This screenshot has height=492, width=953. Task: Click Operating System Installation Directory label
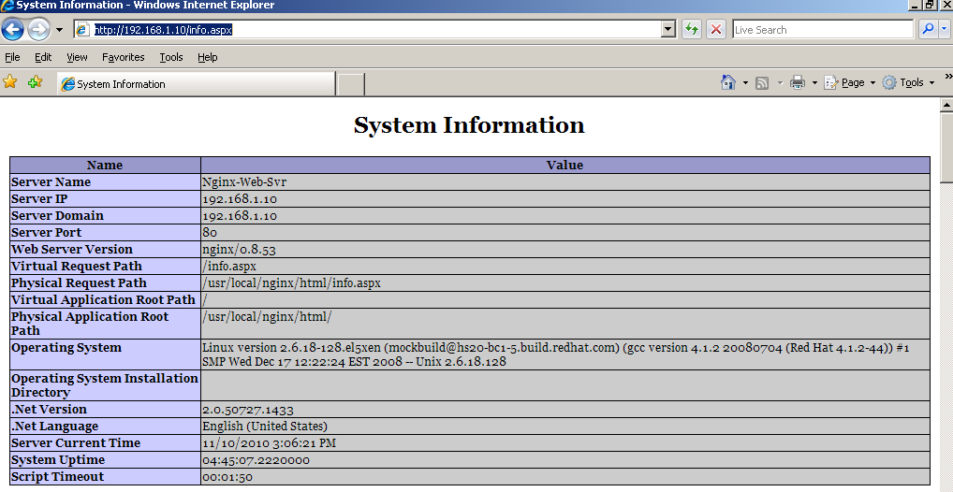(x=105, y=385)
